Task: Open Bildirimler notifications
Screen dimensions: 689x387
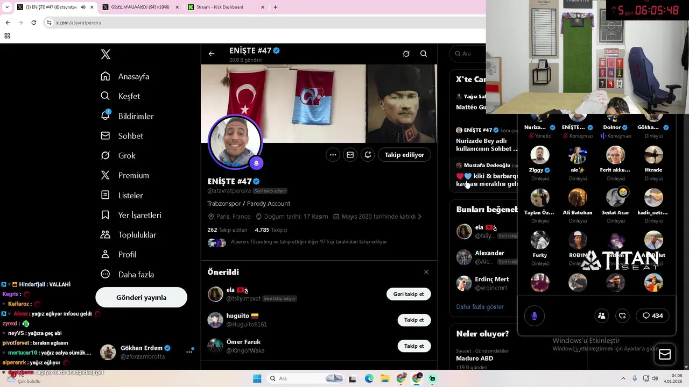Action: [127, 116]
